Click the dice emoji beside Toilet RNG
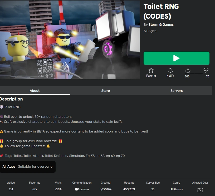The width and height of the screenshot is (215, 196). click(x=2, y=107)
